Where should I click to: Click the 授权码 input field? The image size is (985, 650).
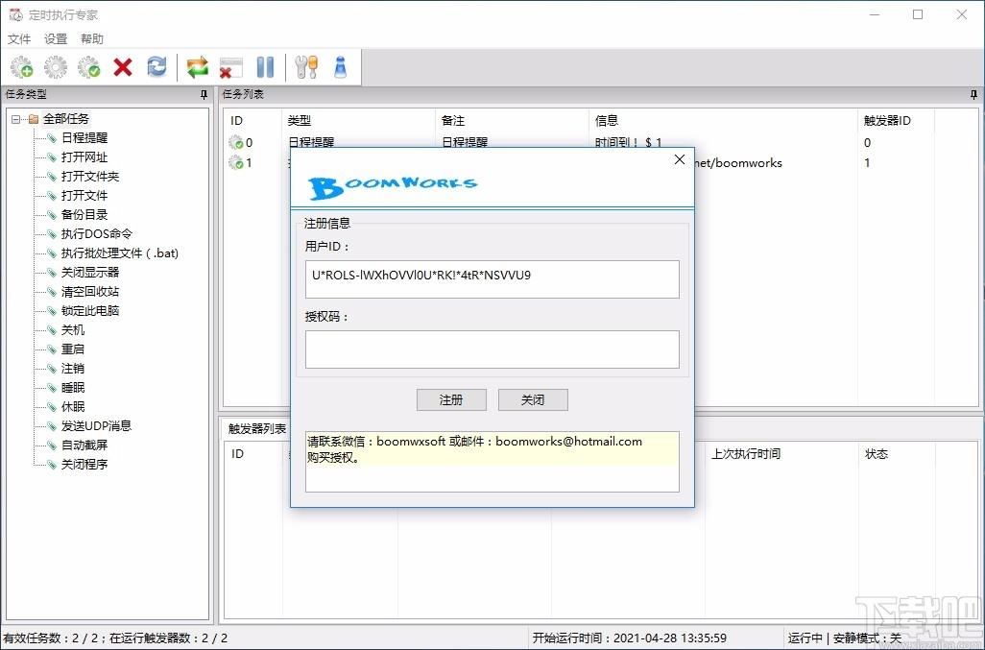point(492,349)
